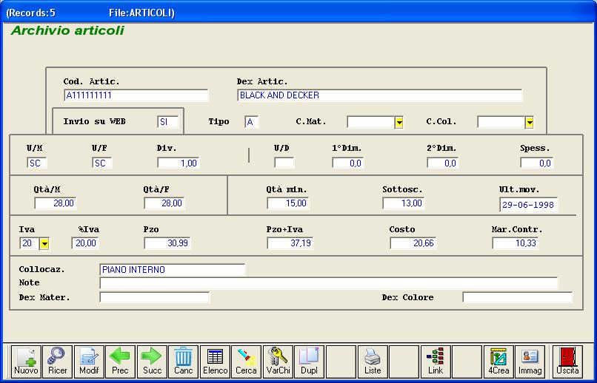
Task: Click the Qtà/M field 28,00
Action: point(56,203)
